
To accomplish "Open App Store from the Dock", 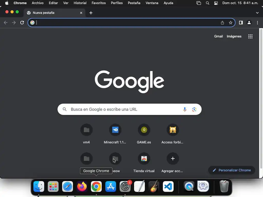I will pos(111,186).
